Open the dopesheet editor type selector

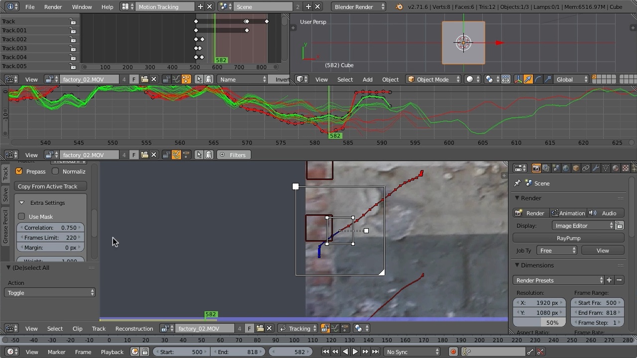(10, 80)
